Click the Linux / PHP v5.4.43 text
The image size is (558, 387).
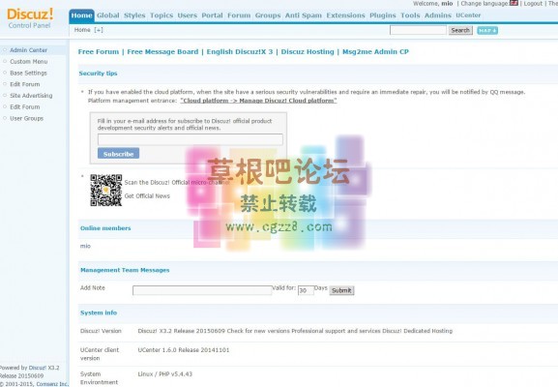point(165,374)
